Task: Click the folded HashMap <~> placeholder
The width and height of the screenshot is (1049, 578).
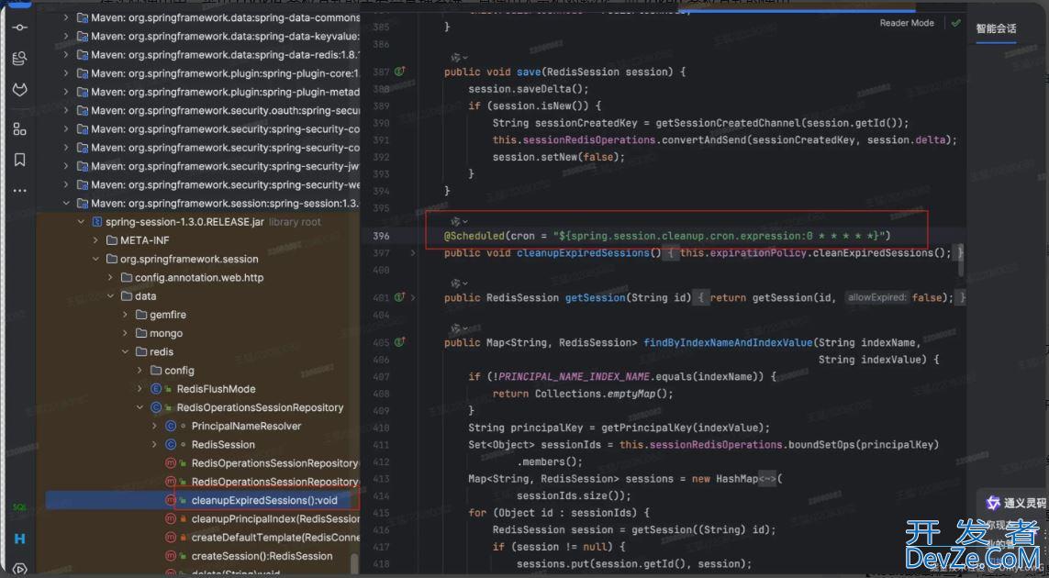Action: pos(767,479)
